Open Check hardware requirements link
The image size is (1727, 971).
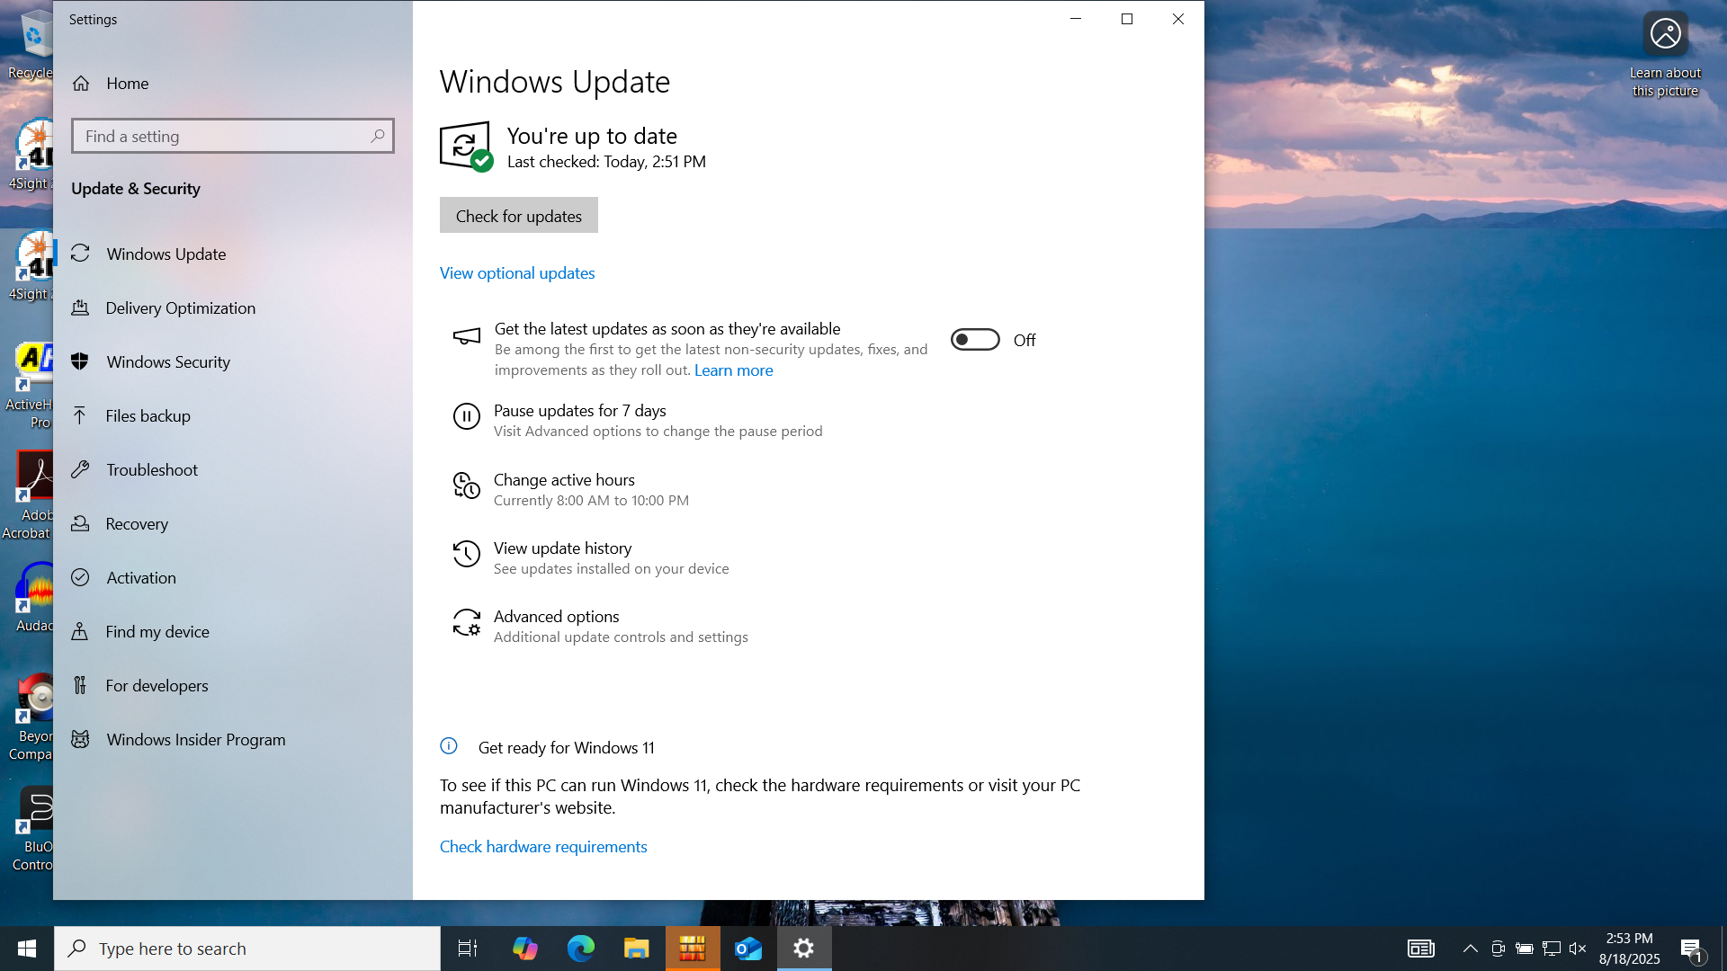543,847
